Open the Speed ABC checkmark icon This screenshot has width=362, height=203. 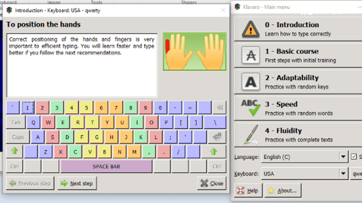click(250, 108)
